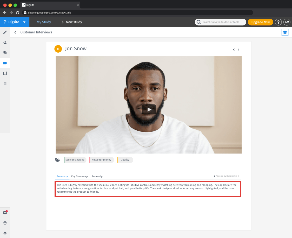Screen dimensions: 292x238
Task: Go to previous participant using left chevron
Action: (234, 49)
